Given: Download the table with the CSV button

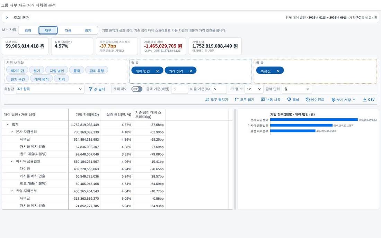Looking at the screenshot, I should coord(369,100).
